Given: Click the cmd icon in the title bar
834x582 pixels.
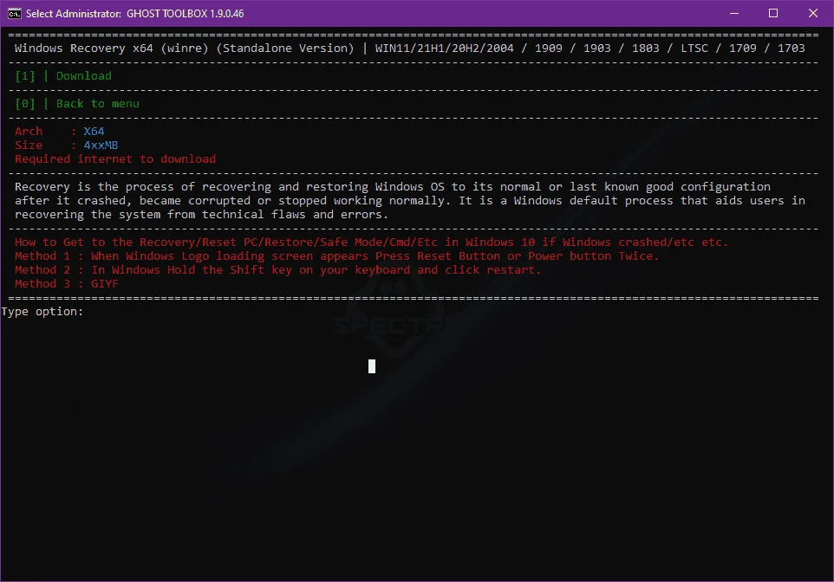Looking at the screenshot, I should click(15, 13).
